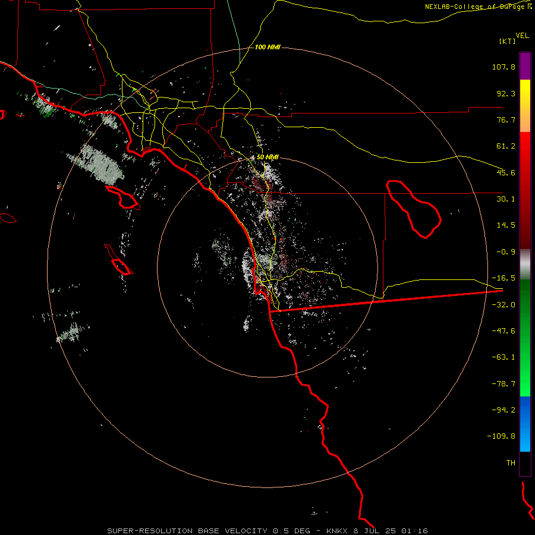Click the TH threshold legend label
Image resolution: width=535 pixels, height=535 pixels.
click(x=511, y=463)
